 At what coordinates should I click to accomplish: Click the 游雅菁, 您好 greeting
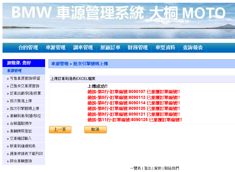tap(19, 63)
